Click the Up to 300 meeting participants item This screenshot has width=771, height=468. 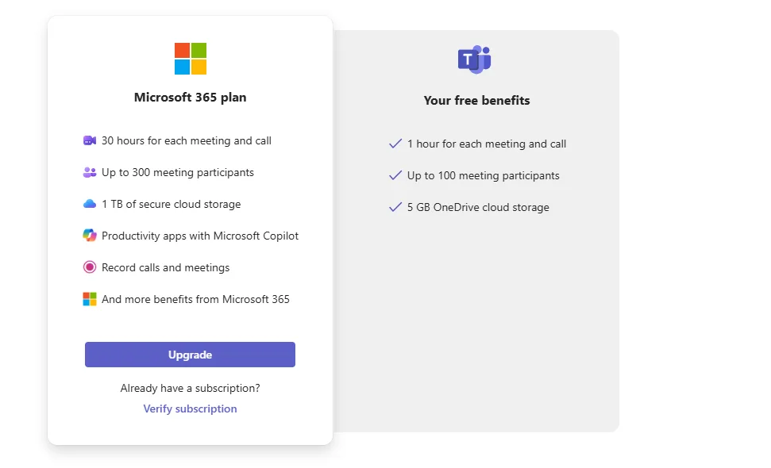coord(178,171)
